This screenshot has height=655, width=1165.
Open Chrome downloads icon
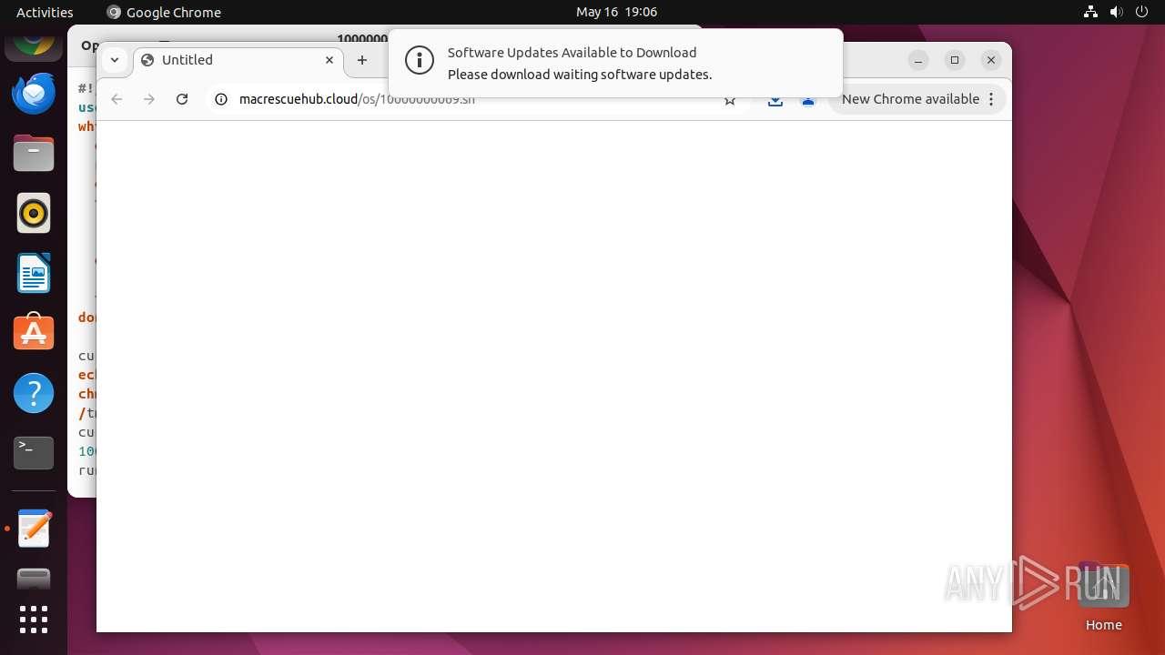(x=775, y=100)
